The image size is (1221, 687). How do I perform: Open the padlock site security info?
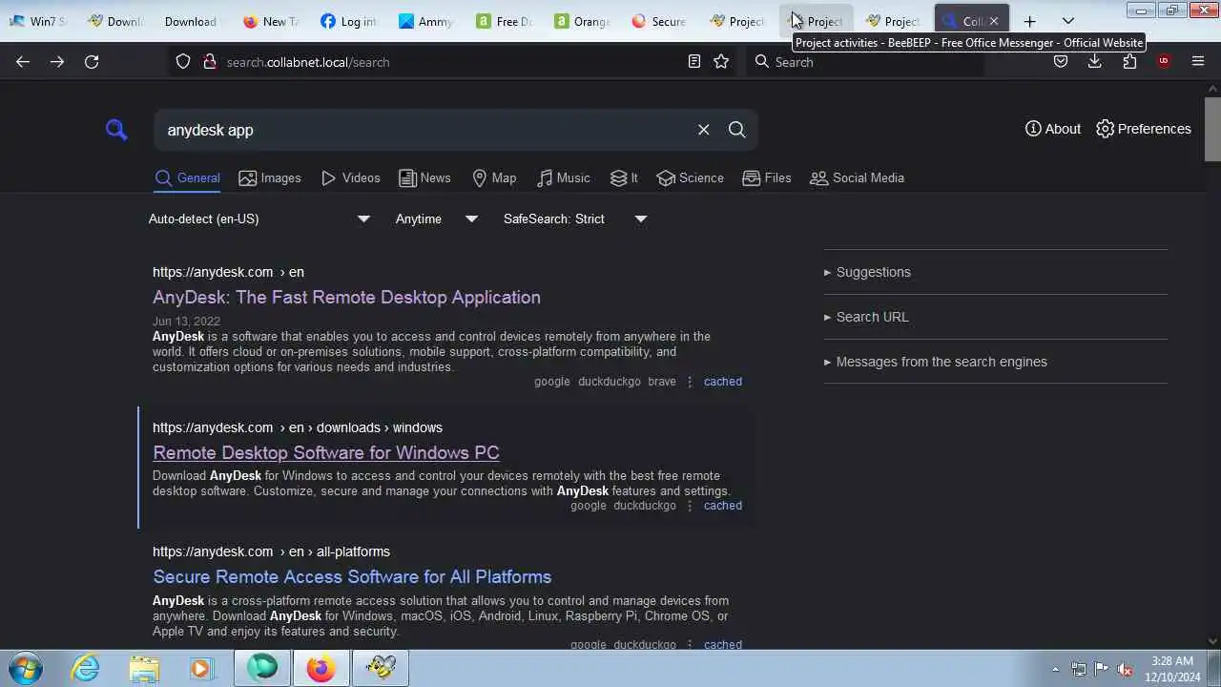pyautogui.click(x=209, y=61)
